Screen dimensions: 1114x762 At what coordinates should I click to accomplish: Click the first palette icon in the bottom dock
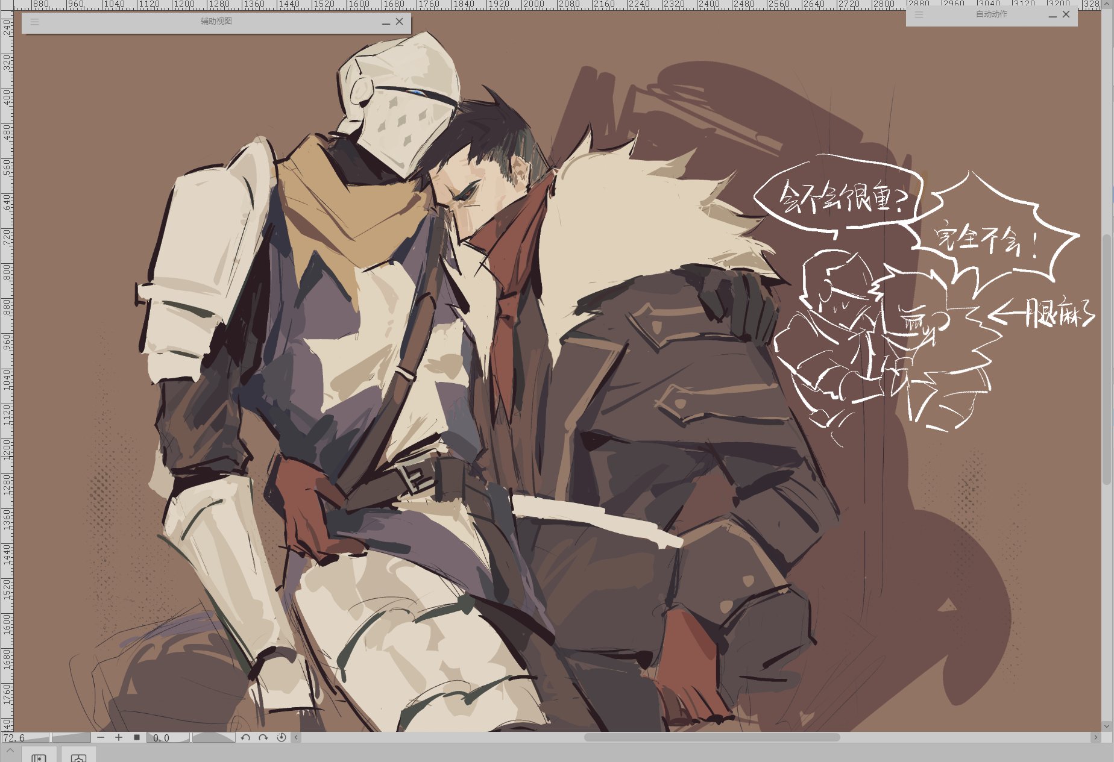coord(39,755)
